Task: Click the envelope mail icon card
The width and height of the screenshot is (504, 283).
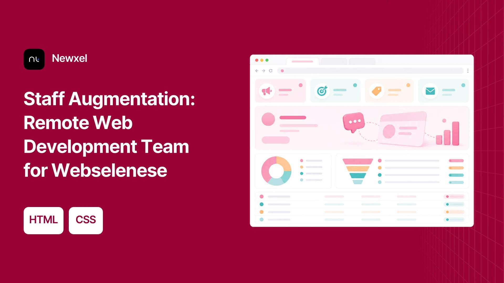Action: [x=443, y=91]
